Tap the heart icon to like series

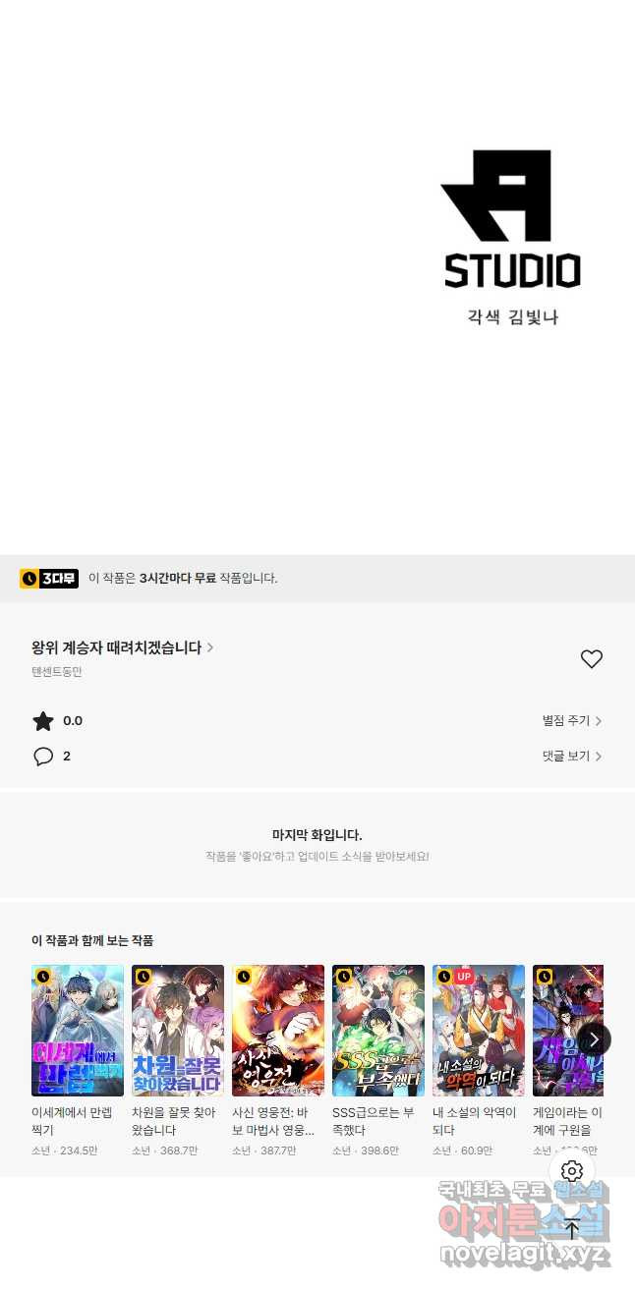point(591,659)
